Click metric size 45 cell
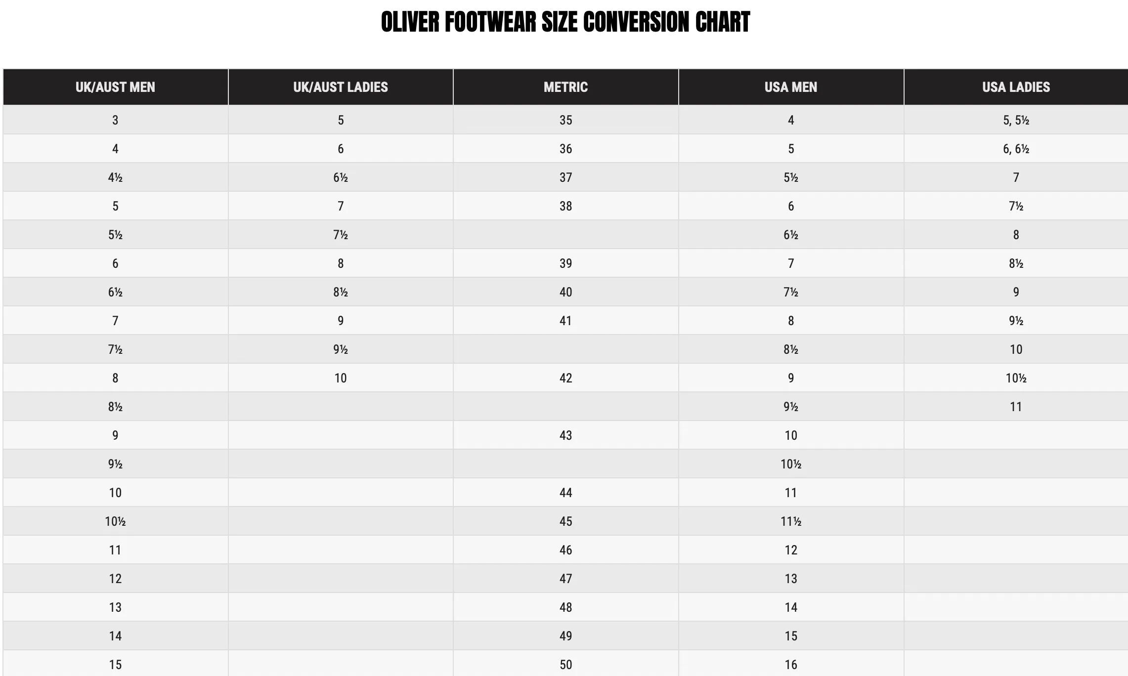Image resolution: width=1128 pixels, height=676 pixels. 565,521
